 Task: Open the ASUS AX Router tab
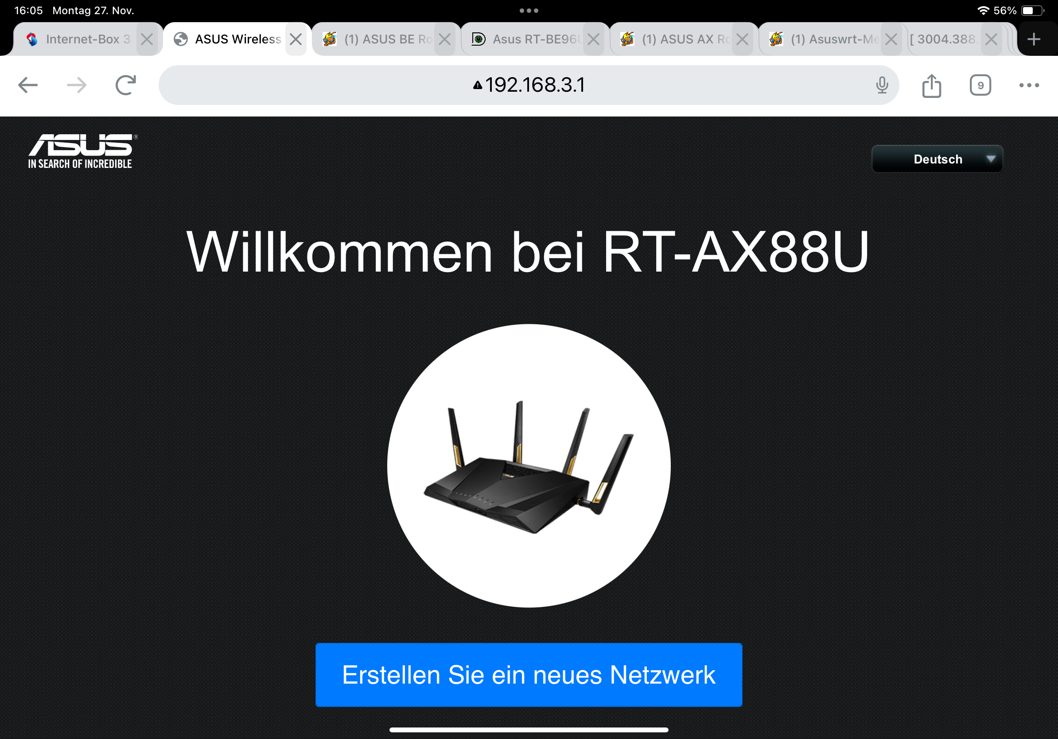[x=676, y=39]
